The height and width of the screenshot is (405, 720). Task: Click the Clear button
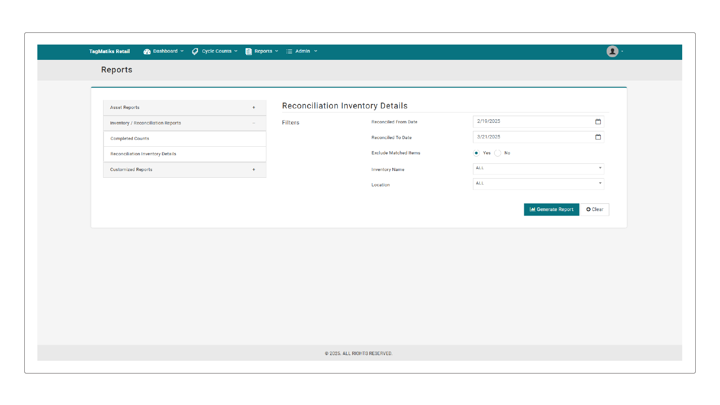pos(594,210)
